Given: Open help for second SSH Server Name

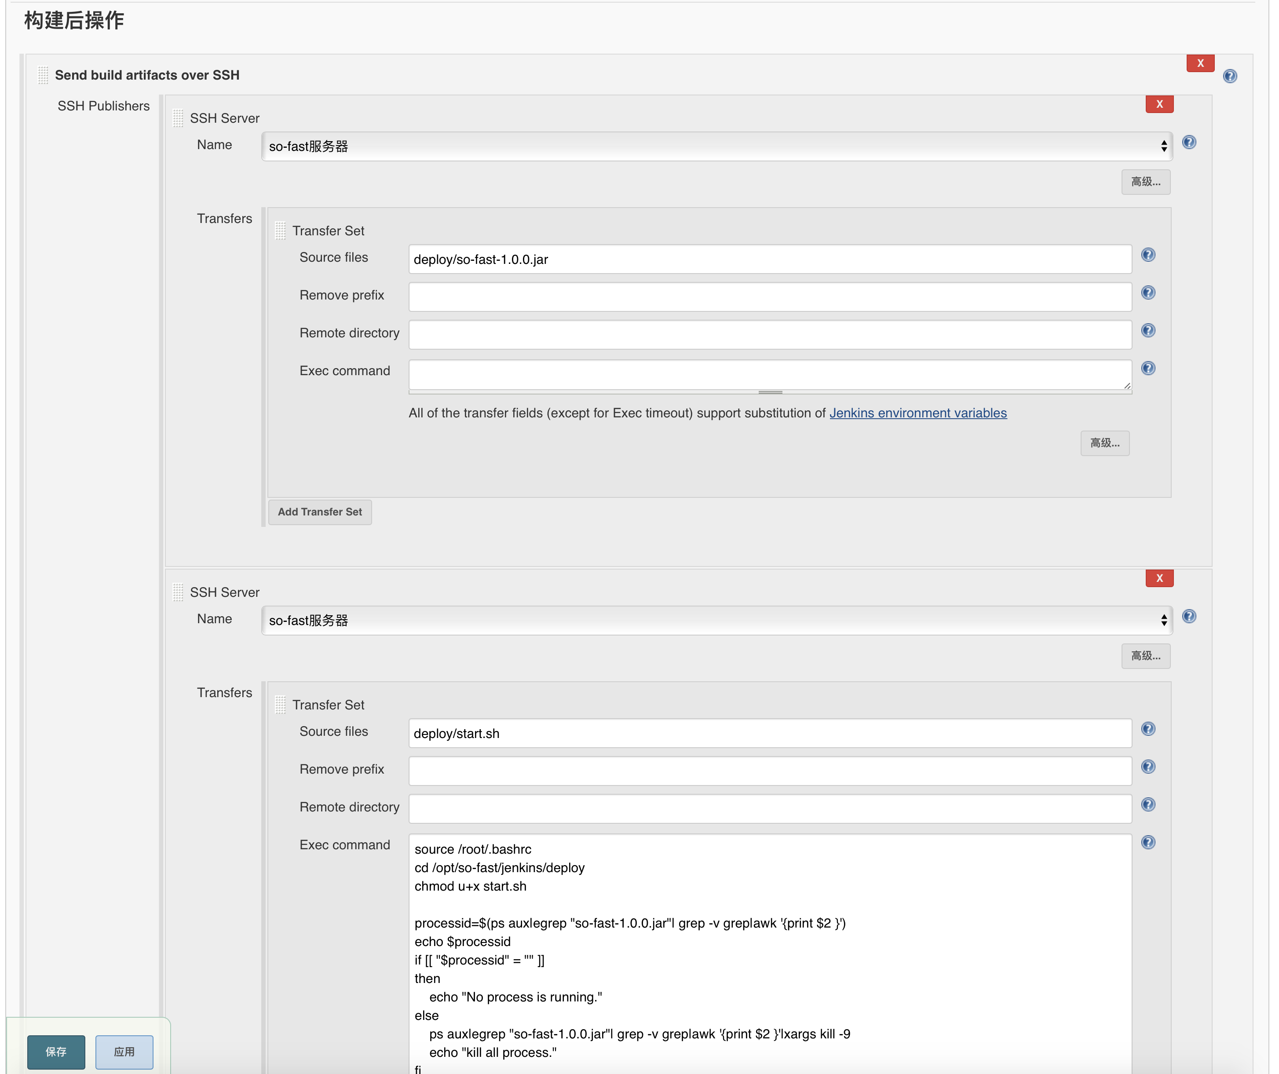Looking at the screenshot, I should click(x=1189, y=617).
